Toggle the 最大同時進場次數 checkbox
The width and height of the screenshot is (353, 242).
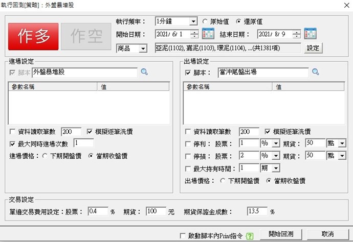tap(13, 143)
